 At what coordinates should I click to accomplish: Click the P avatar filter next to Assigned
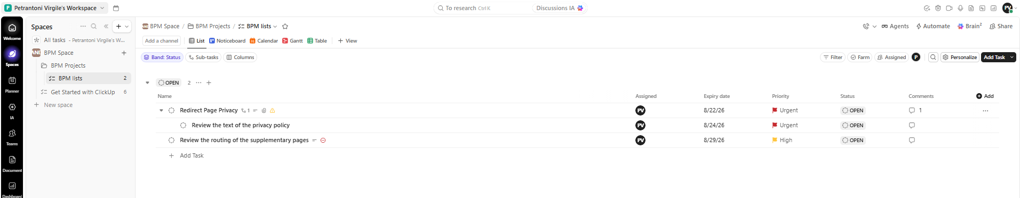click(916, 57)
